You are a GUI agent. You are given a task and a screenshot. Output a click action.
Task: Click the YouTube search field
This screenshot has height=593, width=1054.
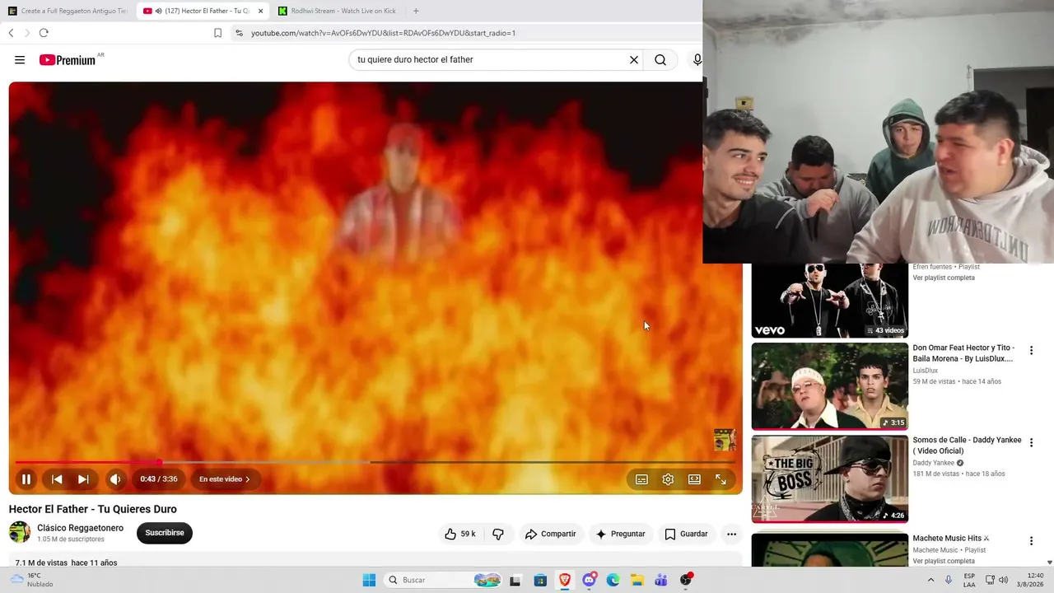click(490, 59)
